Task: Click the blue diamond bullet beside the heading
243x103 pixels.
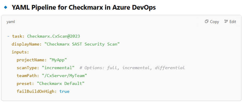Action: tap(6, 7)
